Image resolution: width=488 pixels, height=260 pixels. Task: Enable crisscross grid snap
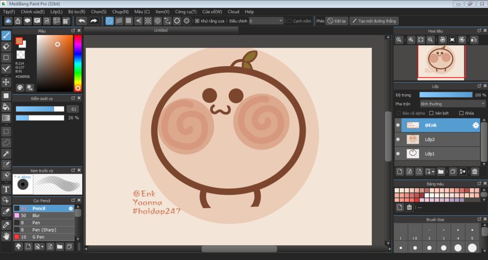click(129, 21)
